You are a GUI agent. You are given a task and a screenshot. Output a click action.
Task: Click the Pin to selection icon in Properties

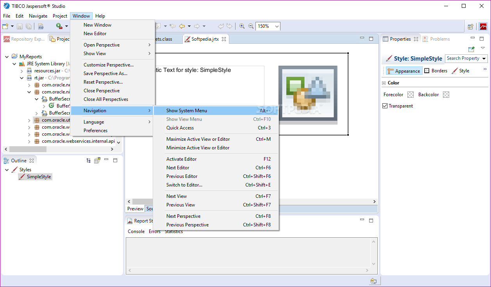coord(471,49)
